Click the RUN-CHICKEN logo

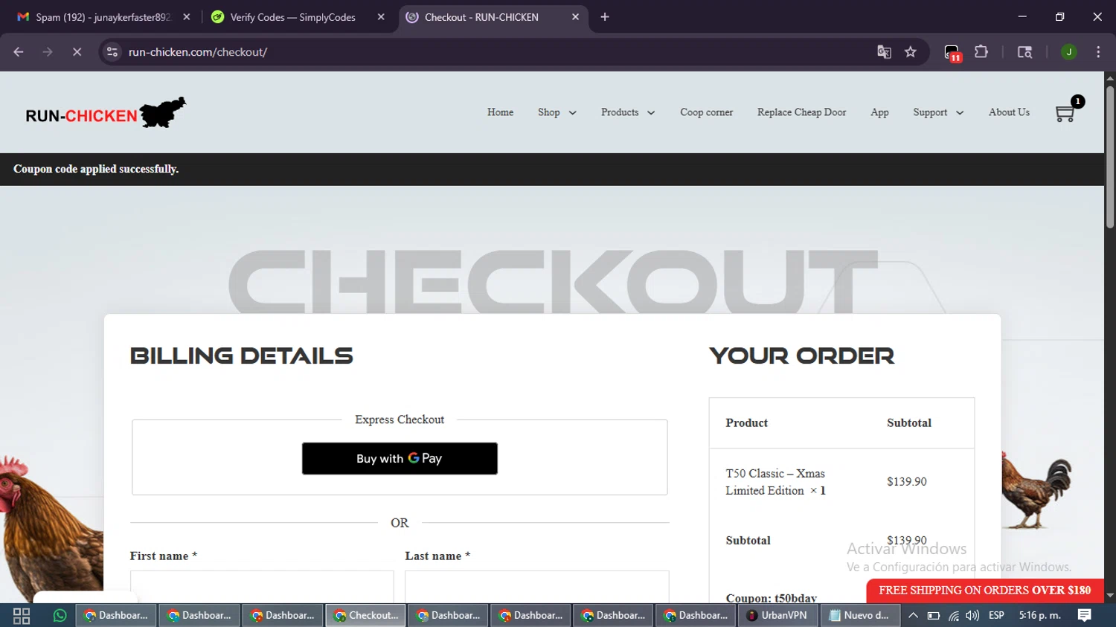(106, 113)
